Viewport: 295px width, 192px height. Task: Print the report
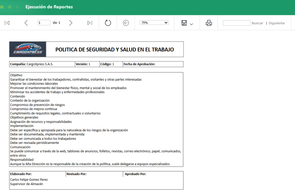point(208,23)
